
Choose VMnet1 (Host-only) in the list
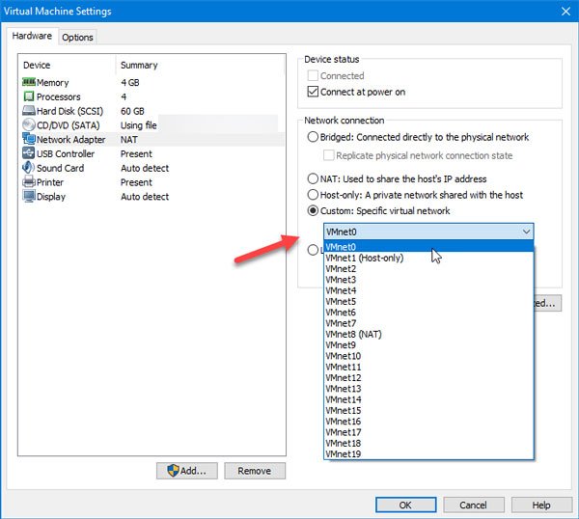(428, 258)
